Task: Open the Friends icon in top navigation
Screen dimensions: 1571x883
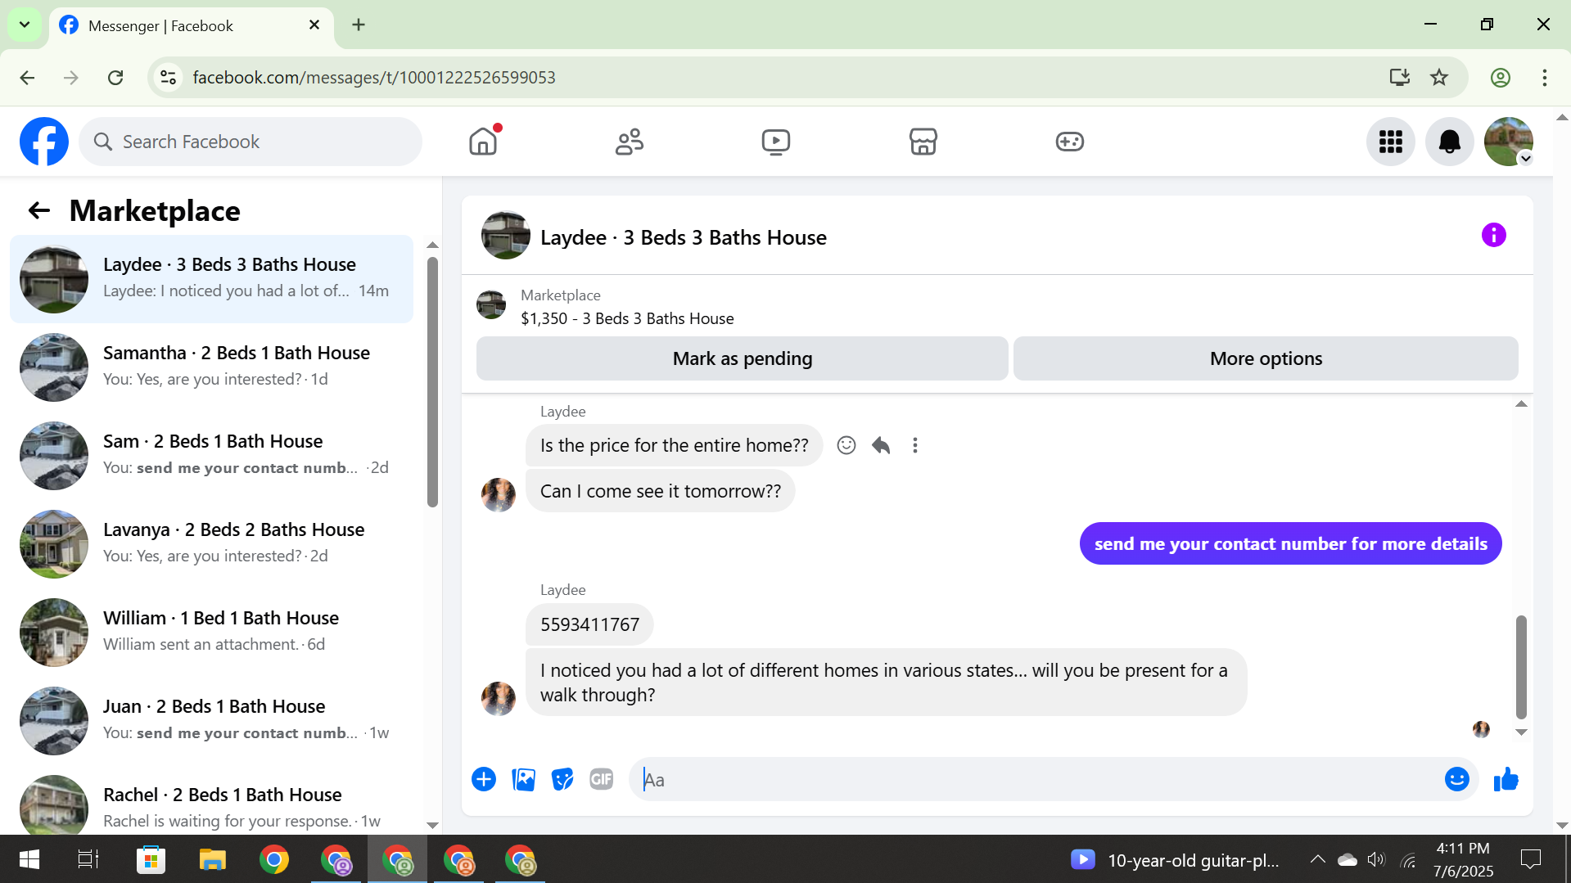Action: pyautogui.click(x=630, y=142)
